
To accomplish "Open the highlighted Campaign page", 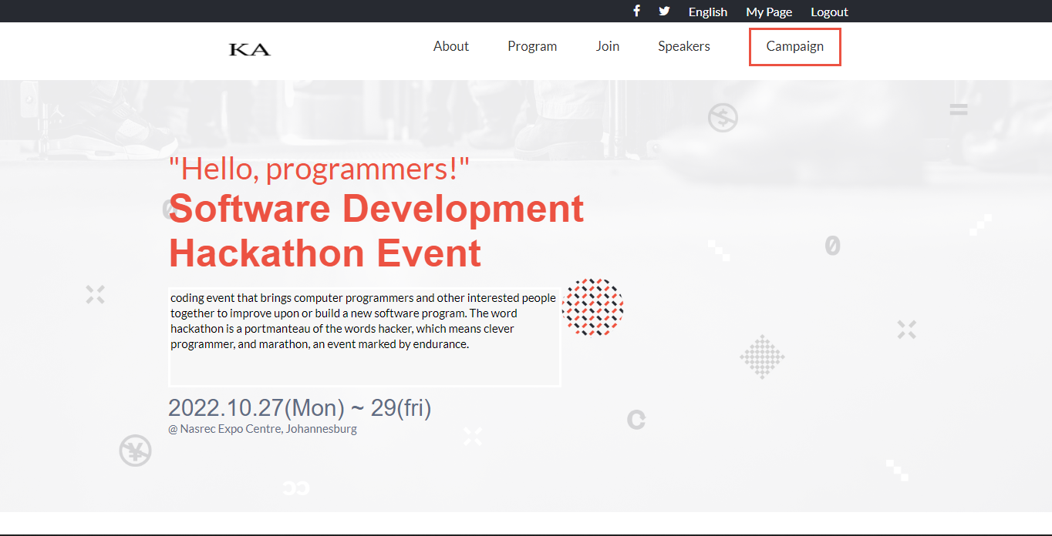I will [x=794, y=46].
